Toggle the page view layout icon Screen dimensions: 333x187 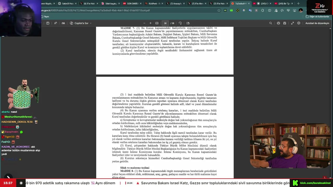point(188,23)
